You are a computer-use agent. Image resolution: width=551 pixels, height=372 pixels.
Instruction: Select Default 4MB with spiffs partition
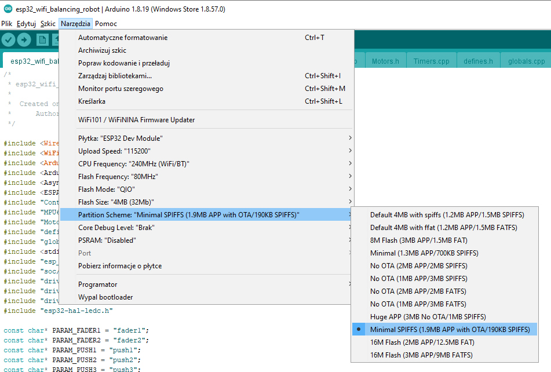click(x=444, y=214)
